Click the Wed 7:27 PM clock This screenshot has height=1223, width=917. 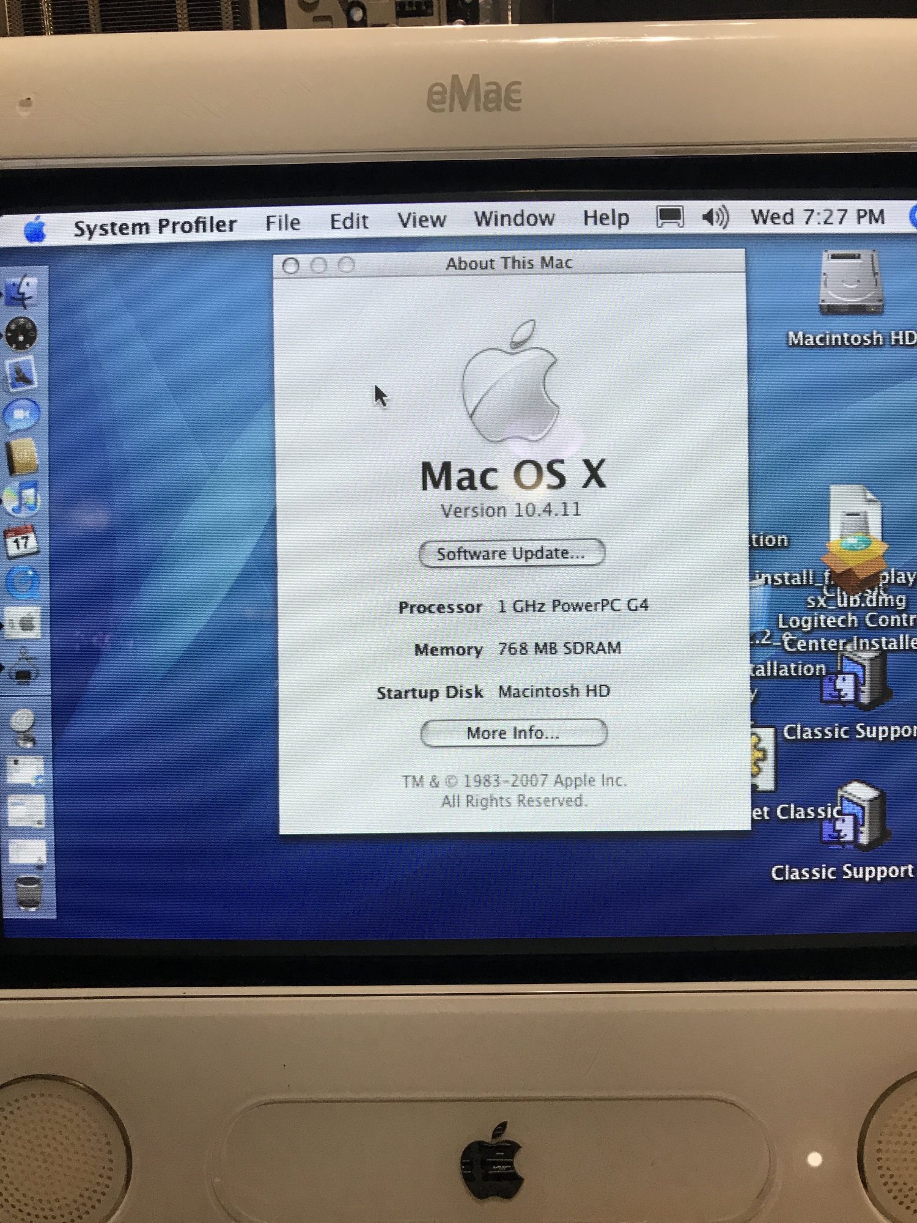[818, 216]
